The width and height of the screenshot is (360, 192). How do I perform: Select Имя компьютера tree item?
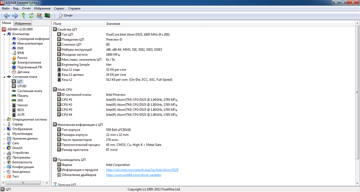coord(30,43)
